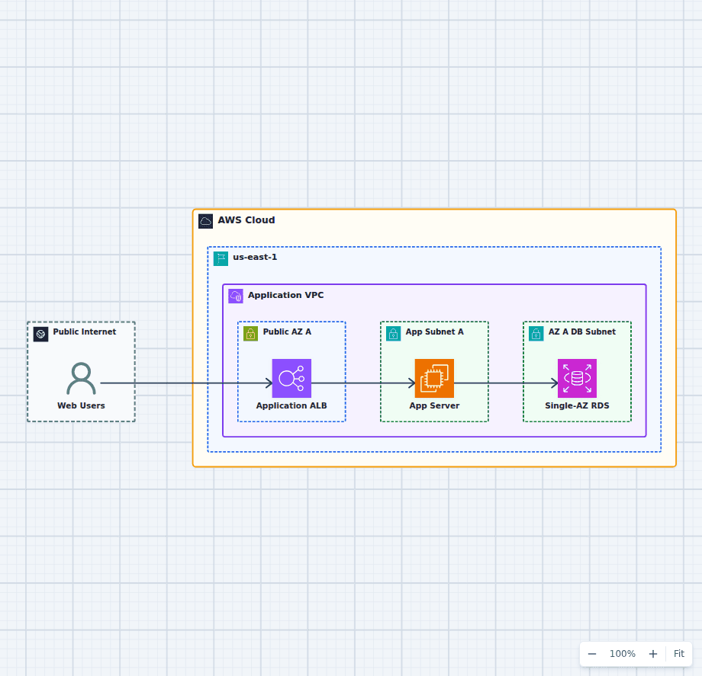The image size is (702, 676).
Task: Select the "Public AZ A" subnet label
Action: point(287,332)
